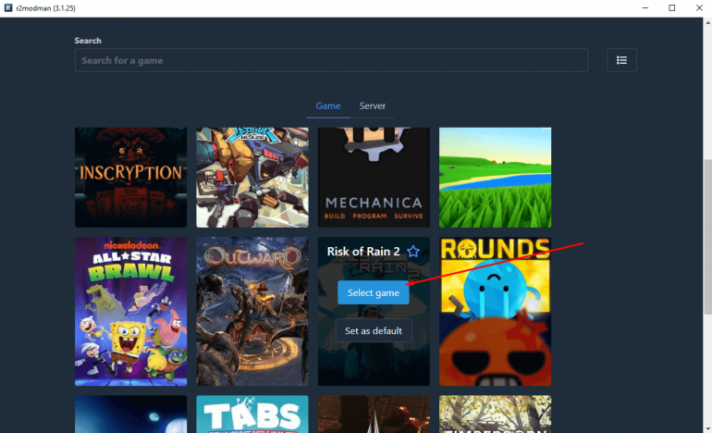Click the Set as default button
712x433 pixels.
pos(374,331)
